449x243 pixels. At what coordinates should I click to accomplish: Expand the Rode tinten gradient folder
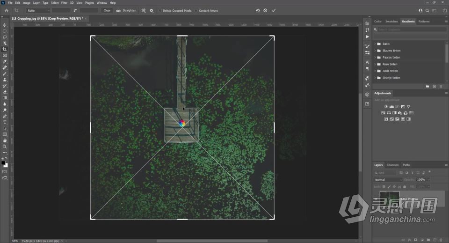[x=375, y=71]
